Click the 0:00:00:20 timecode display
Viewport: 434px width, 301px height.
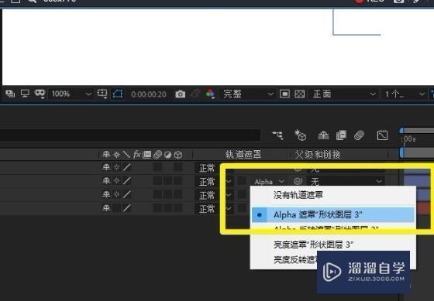coord(149,94)
